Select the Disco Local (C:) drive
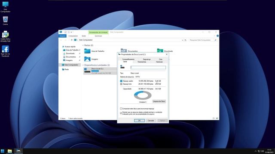The image size is (275, 154). coord(100,71)
